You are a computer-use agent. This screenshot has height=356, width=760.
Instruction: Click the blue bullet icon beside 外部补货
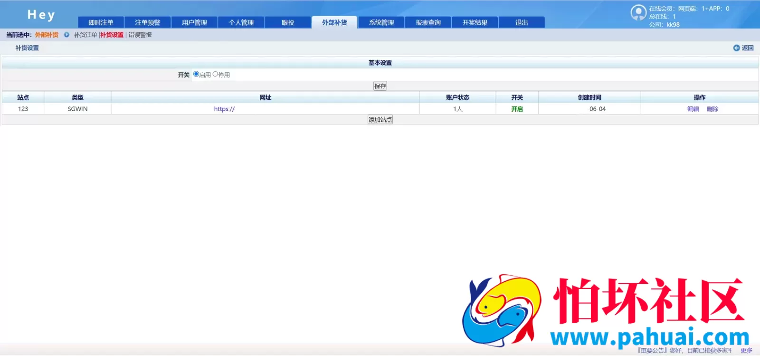66,35
